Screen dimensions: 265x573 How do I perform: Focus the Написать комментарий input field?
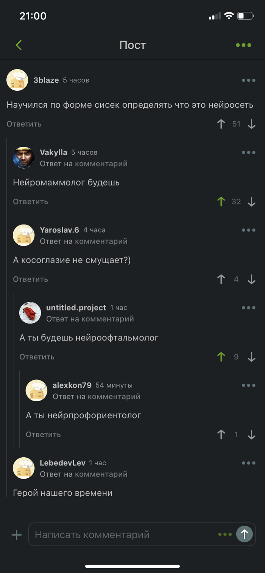125,535
